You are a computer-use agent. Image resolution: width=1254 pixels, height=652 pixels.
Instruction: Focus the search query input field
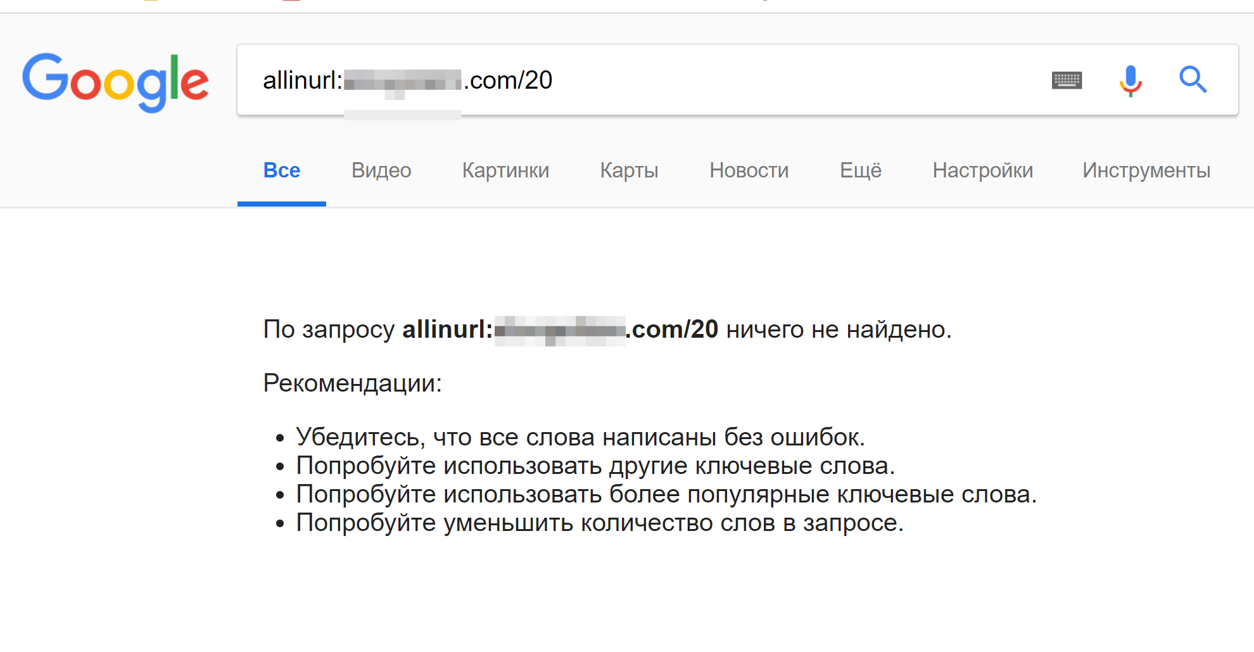[760, 80]
